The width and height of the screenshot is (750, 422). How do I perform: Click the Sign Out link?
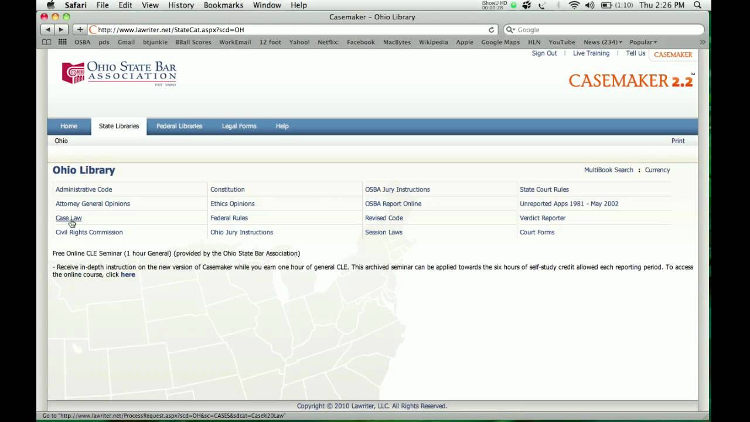point(544,53)
